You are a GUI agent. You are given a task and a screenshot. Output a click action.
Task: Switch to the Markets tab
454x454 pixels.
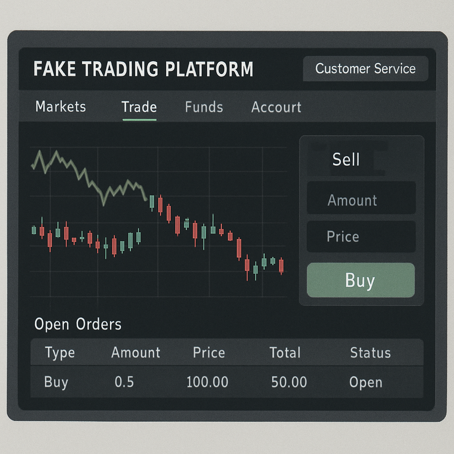60,107
